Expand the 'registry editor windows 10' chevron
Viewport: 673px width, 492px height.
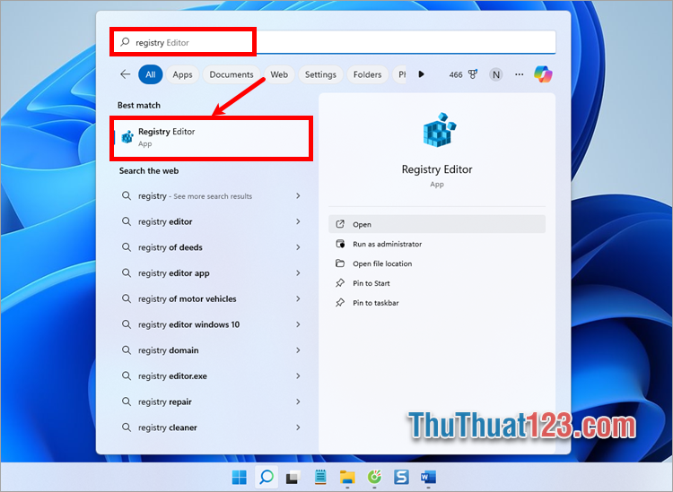298,324
